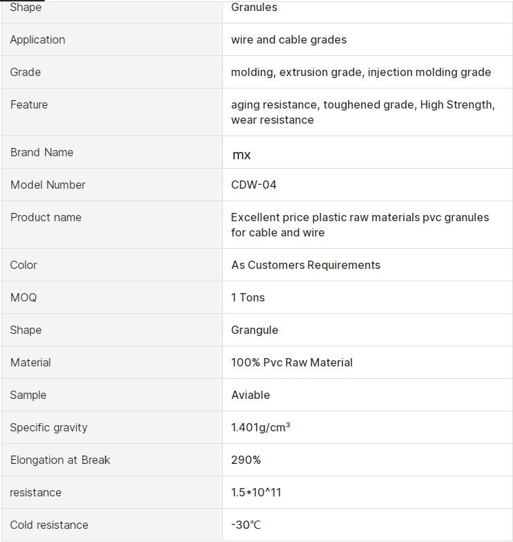The width and height of the screenshot is (513, 542).
Task: Select the '100% Pvc Raw Material' value
Action: coord(291,363)
